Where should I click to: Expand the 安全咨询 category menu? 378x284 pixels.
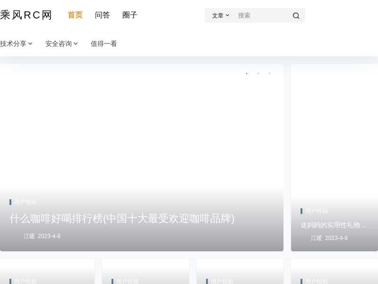61,44
